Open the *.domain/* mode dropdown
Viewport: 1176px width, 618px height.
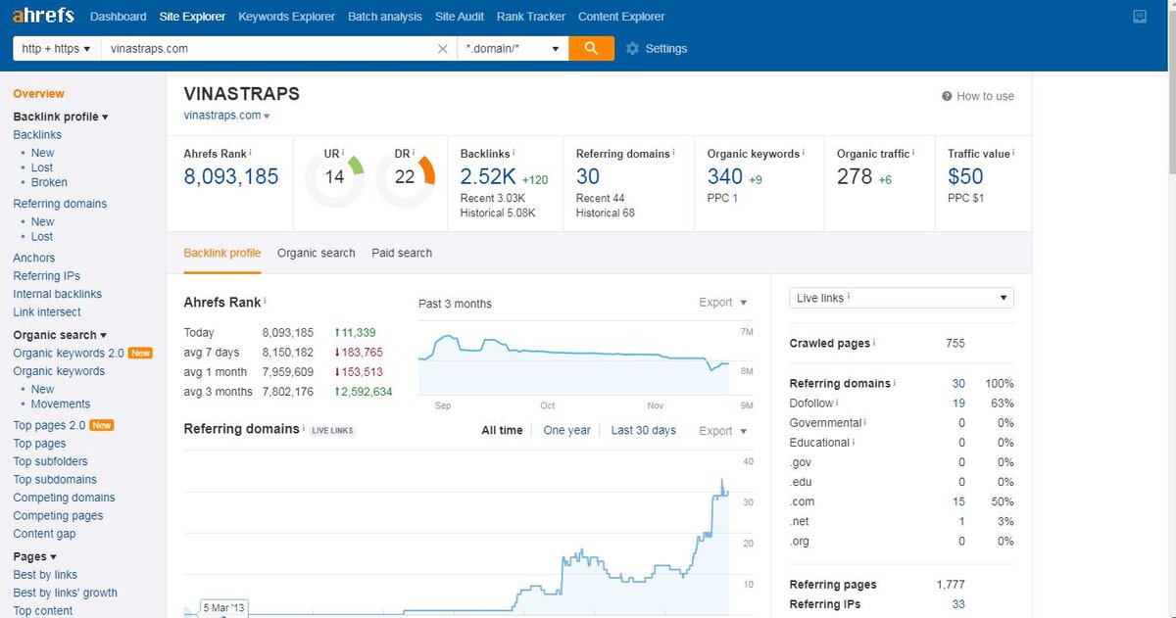514,48
